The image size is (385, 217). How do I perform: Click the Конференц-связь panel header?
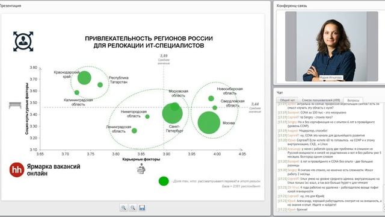tap(291, 5)
